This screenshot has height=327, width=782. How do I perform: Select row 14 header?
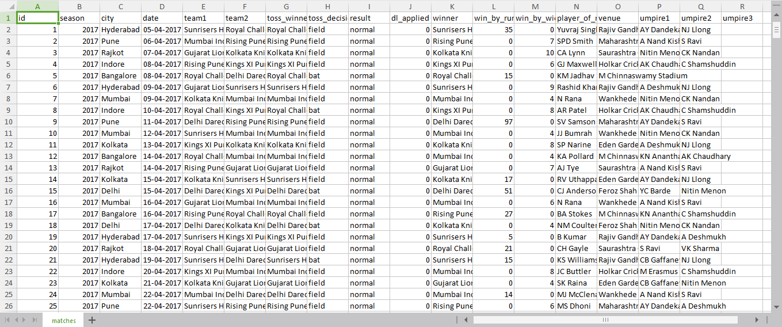8,168
